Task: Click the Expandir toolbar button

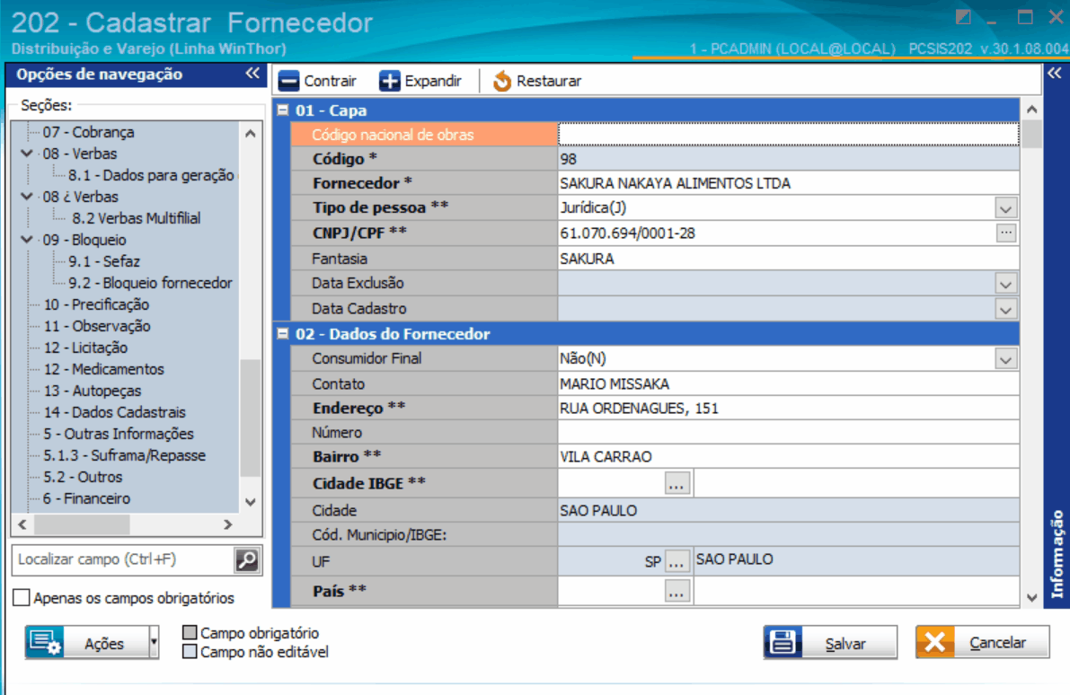Action: click(420, 81)
